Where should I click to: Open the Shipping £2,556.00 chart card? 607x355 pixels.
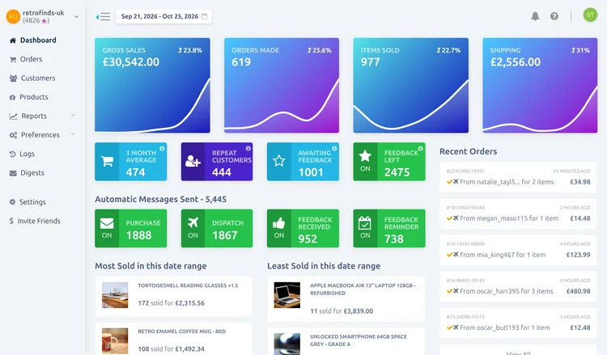tap(540, 86)
